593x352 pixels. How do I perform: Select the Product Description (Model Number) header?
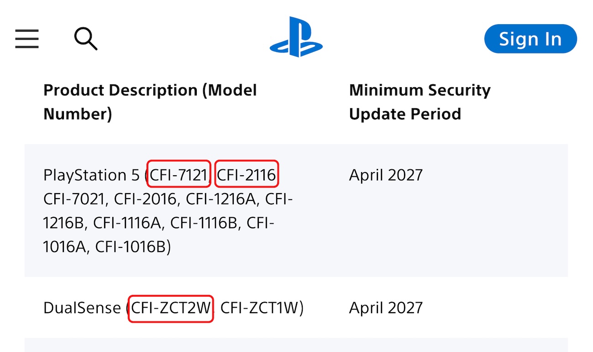point(150,102)
